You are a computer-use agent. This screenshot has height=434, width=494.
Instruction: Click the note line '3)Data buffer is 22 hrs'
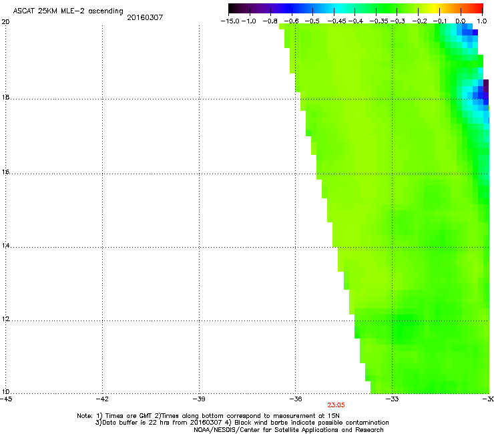(x=242, y=423)
